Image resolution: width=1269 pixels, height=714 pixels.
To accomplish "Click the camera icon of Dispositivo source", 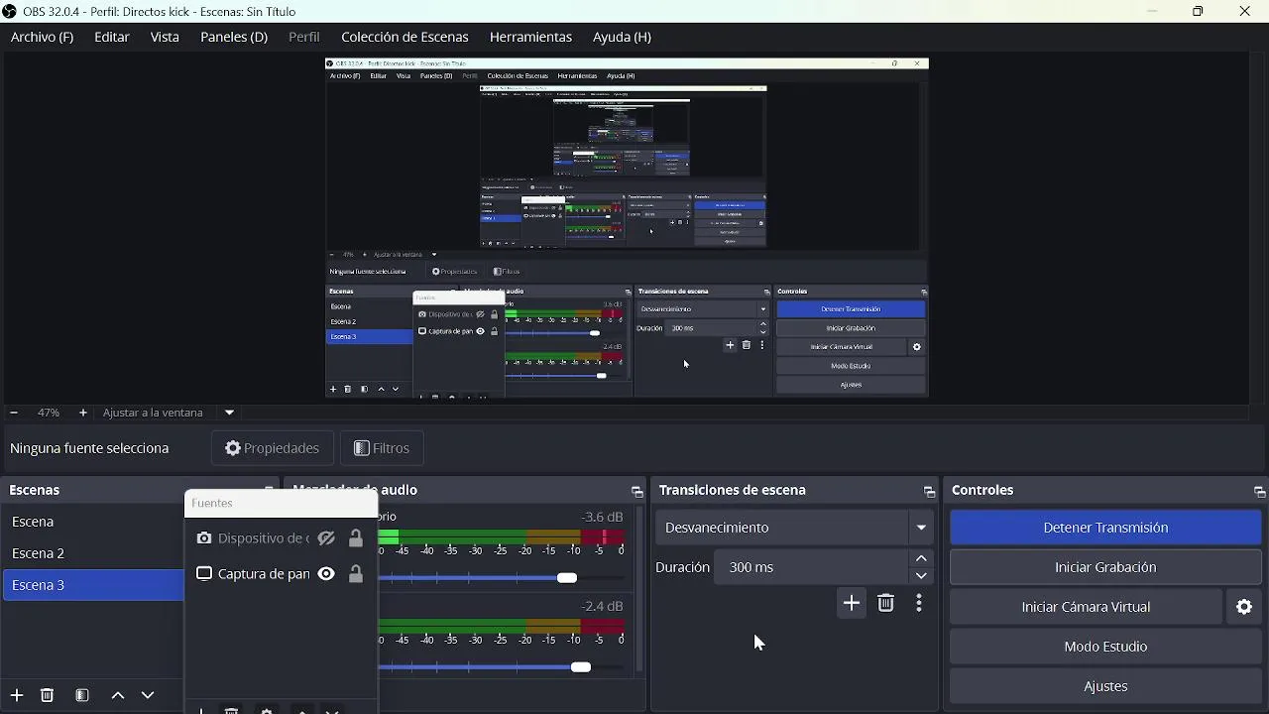I will point(203,538).
